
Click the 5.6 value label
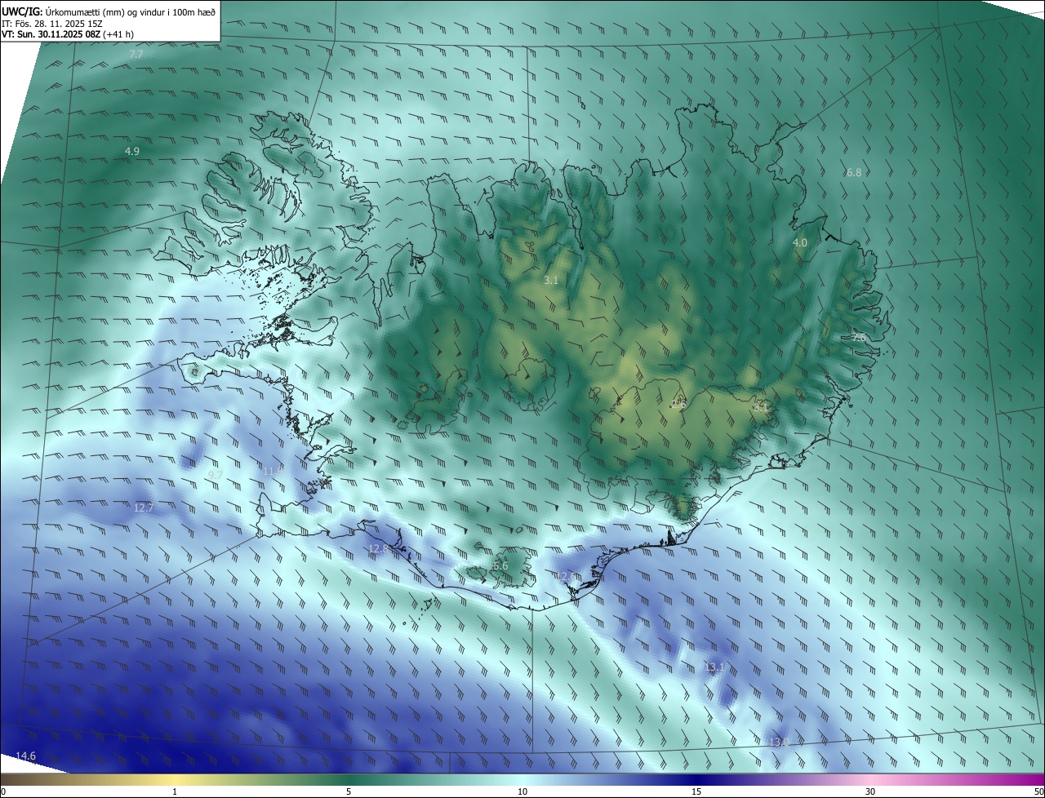point(500,565)
